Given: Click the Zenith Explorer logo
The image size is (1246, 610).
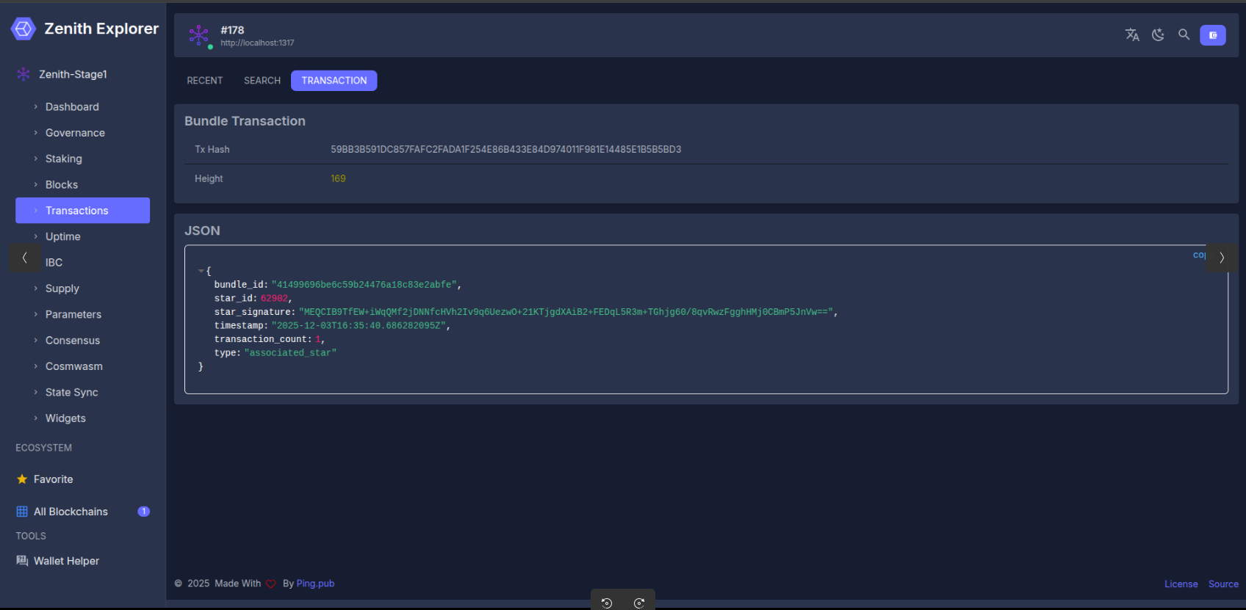Looking at the screenshot, I should coord(24,29).
